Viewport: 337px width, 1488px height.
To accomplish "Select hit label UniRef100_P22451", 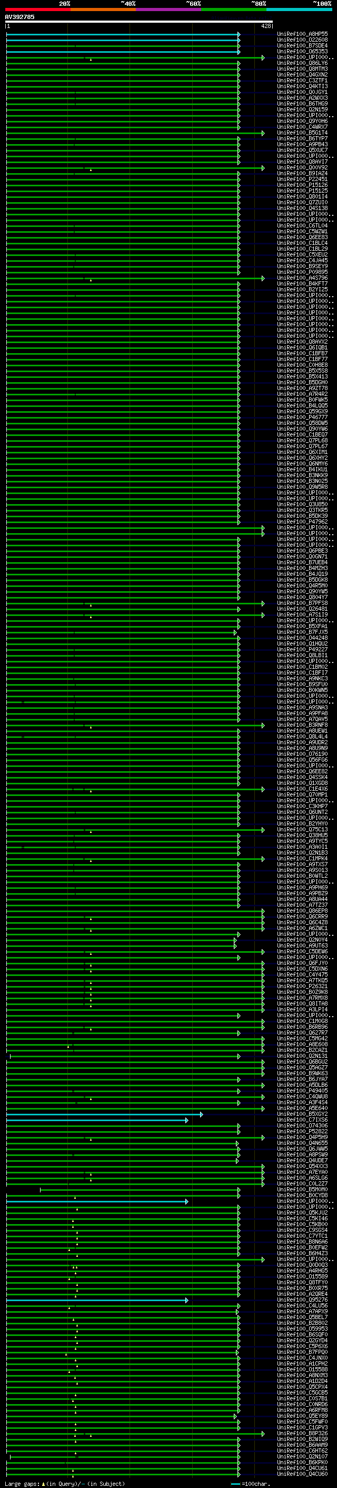I will [x=302, y=179].
